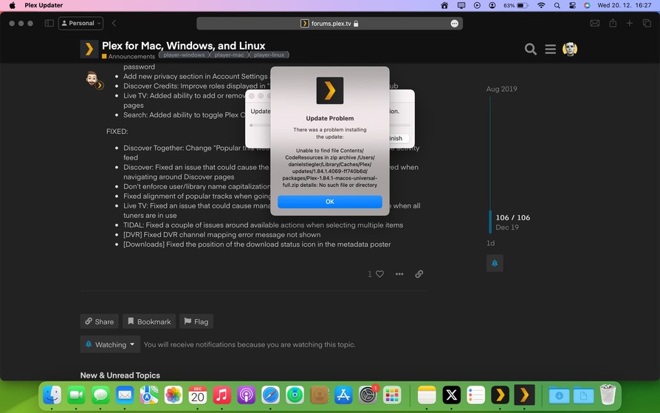Open Mail from the Dock
The height and width of the screenshot is (413, 660).
(125, 395)
